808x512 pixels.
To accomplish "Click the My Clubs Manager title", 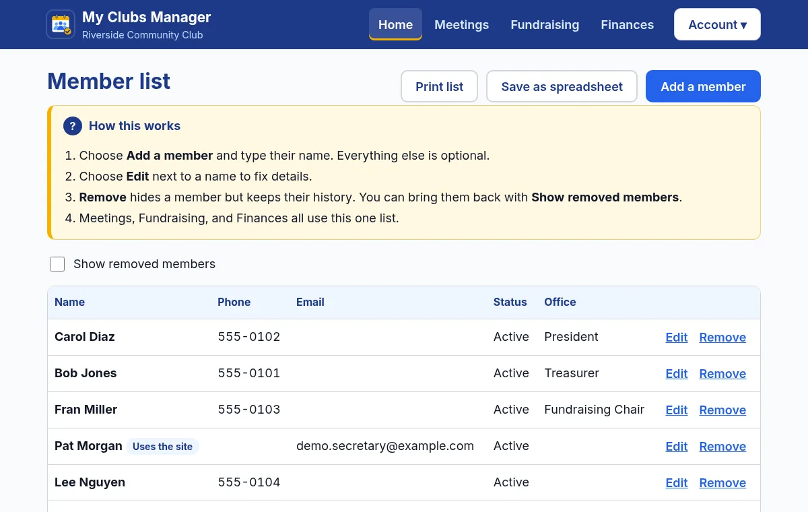I will pos(146,18).
